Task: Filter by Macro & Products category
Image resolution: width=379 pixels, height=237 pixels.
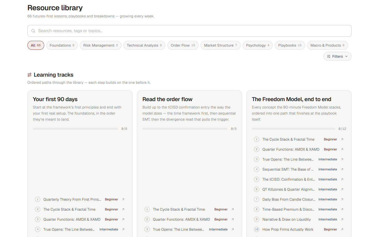Action: [x=327, y=45]
